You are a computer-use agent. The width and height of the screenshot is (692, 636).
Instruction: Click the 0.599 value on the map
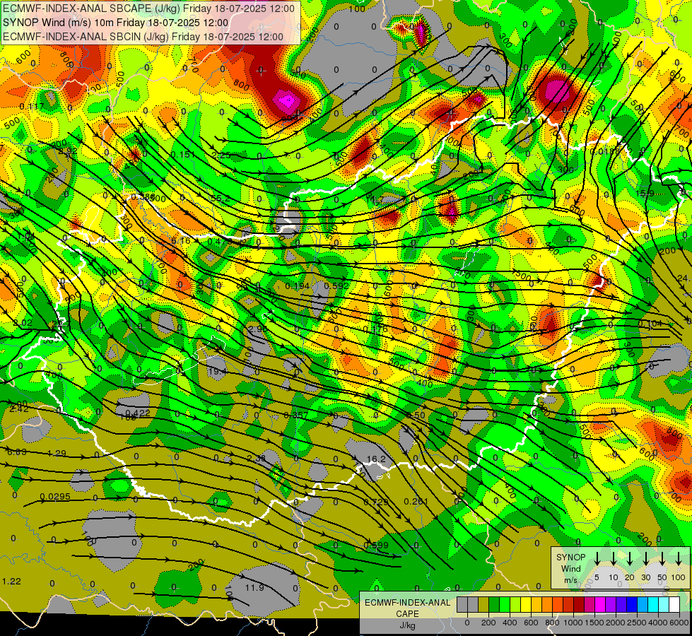pos(376,545)
